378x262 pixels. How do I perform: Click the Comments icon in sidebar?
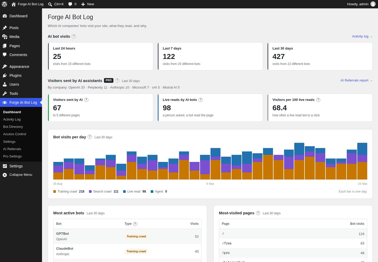pos(5,55)
